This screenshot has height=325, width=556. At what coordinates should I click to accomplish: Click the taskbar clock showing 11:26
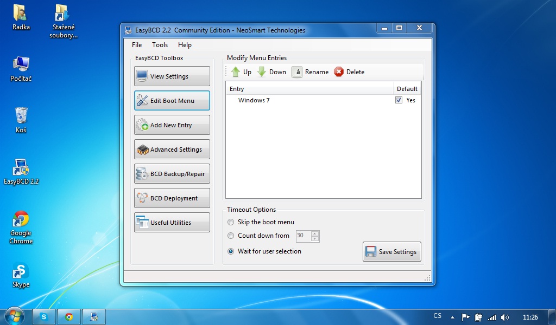coord(530,317)
